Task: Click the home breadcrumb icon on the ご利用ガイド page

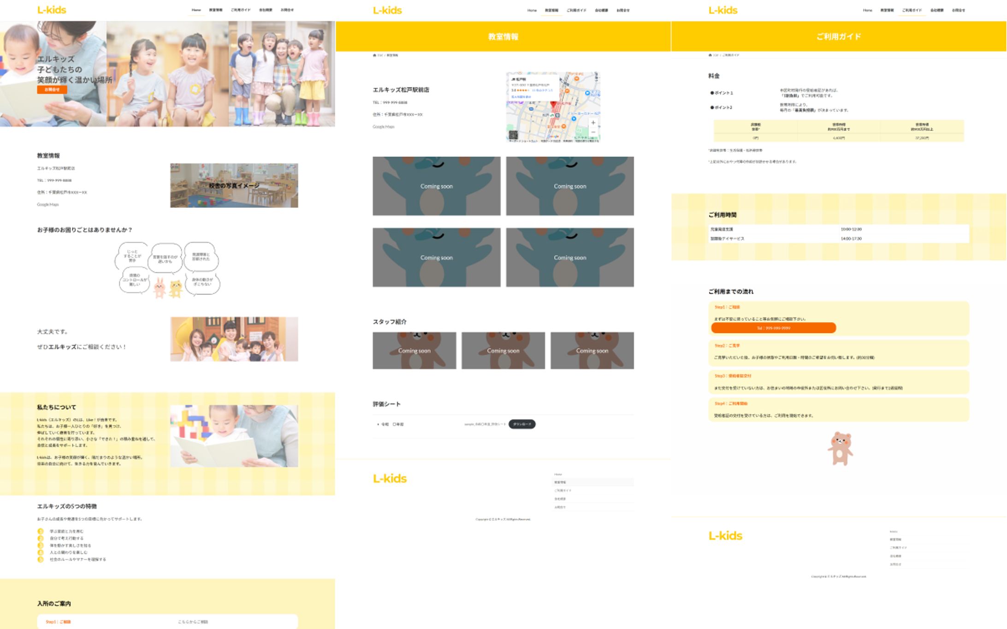Action: 710,55
